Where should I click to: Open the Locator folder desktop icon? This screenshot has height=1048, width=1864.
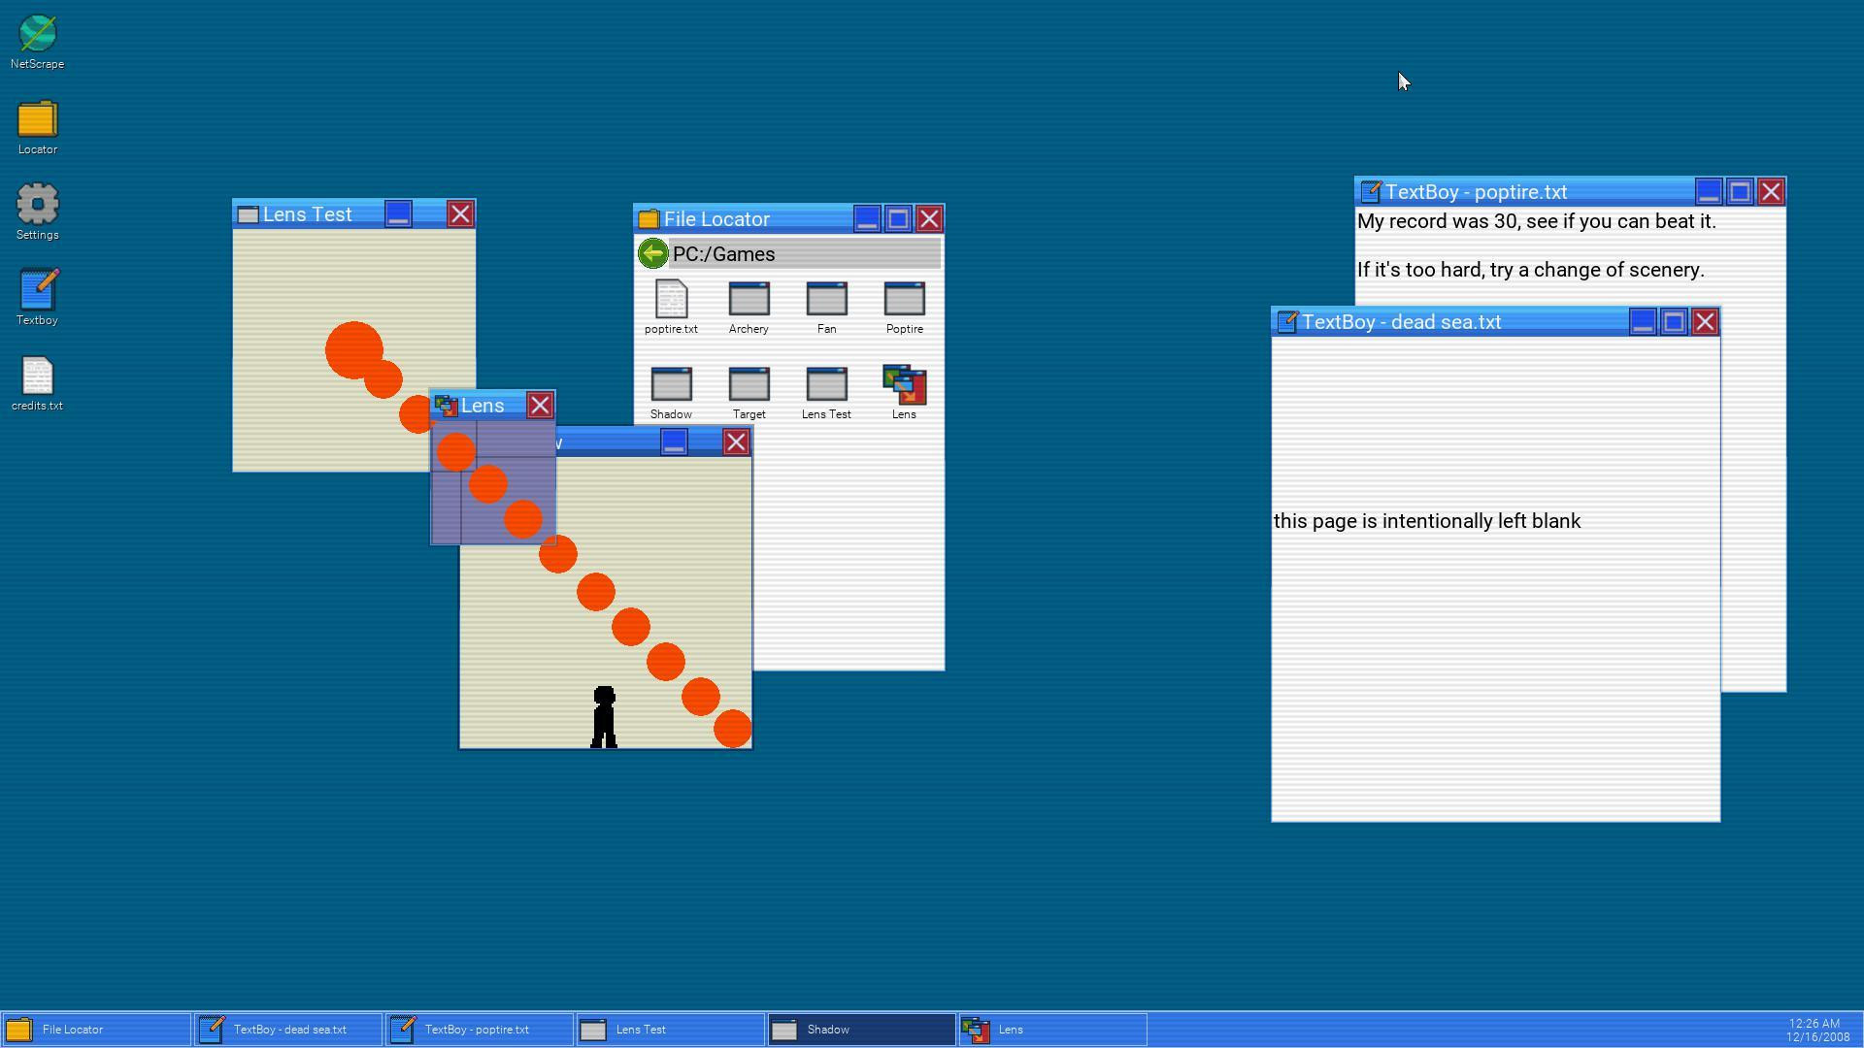point(37,128)
